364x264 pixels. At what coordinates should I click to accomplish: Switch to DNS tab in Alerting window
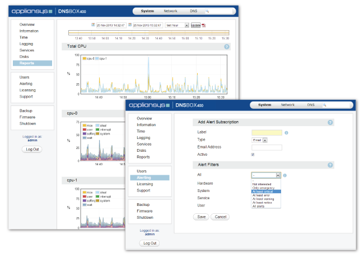[x=311, y=105]
